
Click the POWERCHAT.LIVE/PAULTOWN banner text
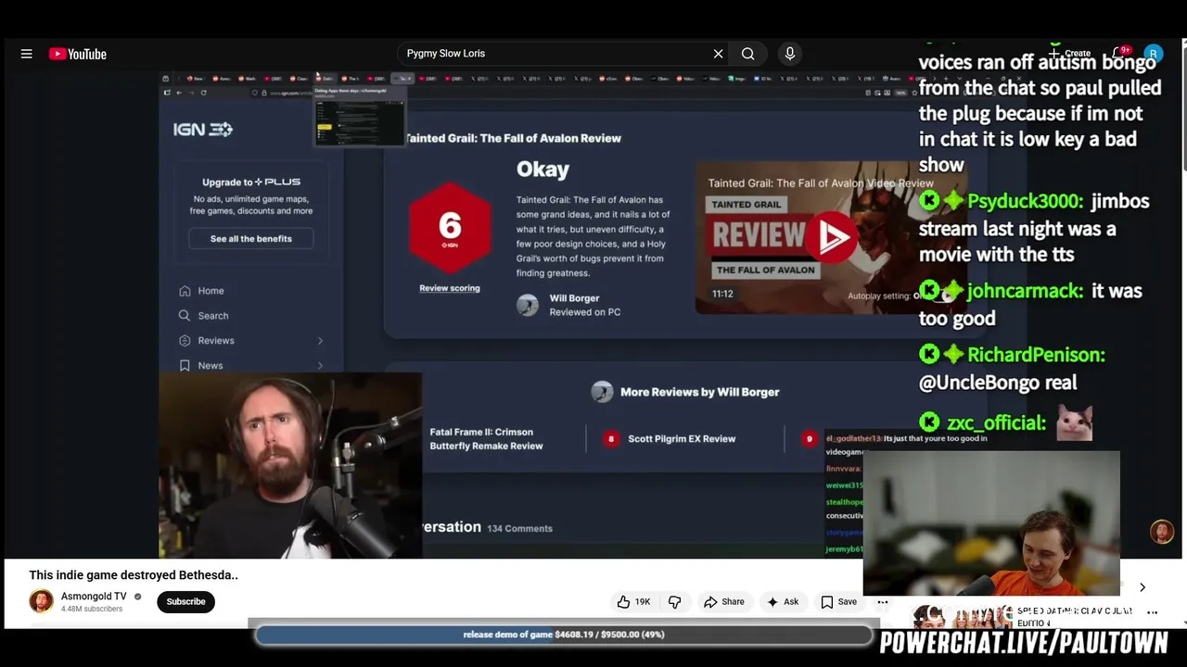click(1024, 643)
